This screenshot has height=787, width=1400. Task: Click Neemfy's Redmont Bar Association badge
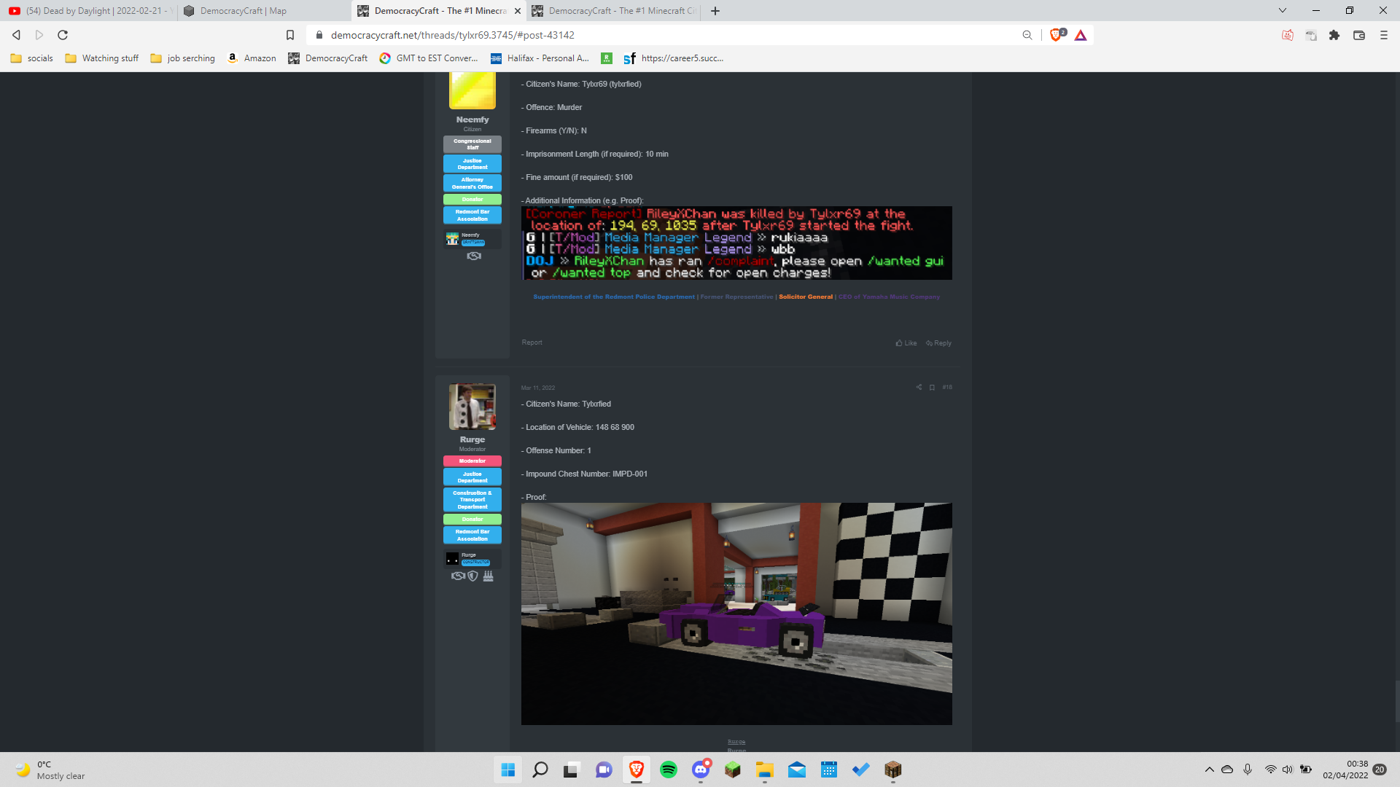pyautogui.click(x=472, y=215)
